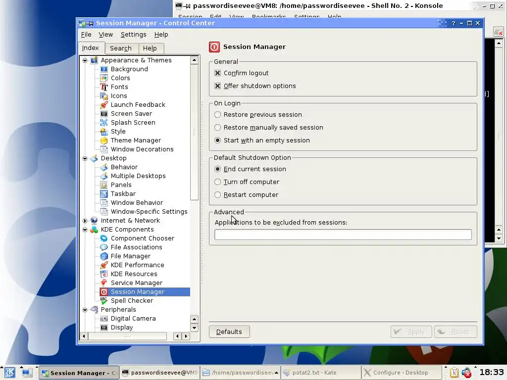Image resolution: width=507 pixels, height=380 pixels.
Task: Open Component Chooser icon
Action: [104, 238]
